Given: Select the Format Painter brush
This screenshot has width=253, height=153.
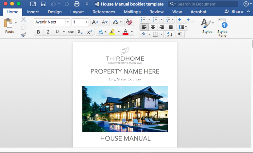Looking at the screenshot, I should [x=24, y=35].
